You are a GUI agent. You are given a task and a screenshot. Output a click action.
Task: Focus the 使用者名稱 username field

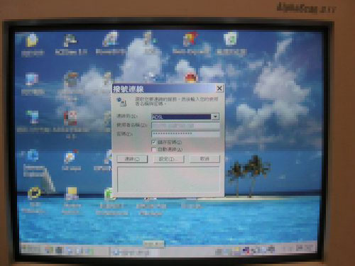pos(185,126)
